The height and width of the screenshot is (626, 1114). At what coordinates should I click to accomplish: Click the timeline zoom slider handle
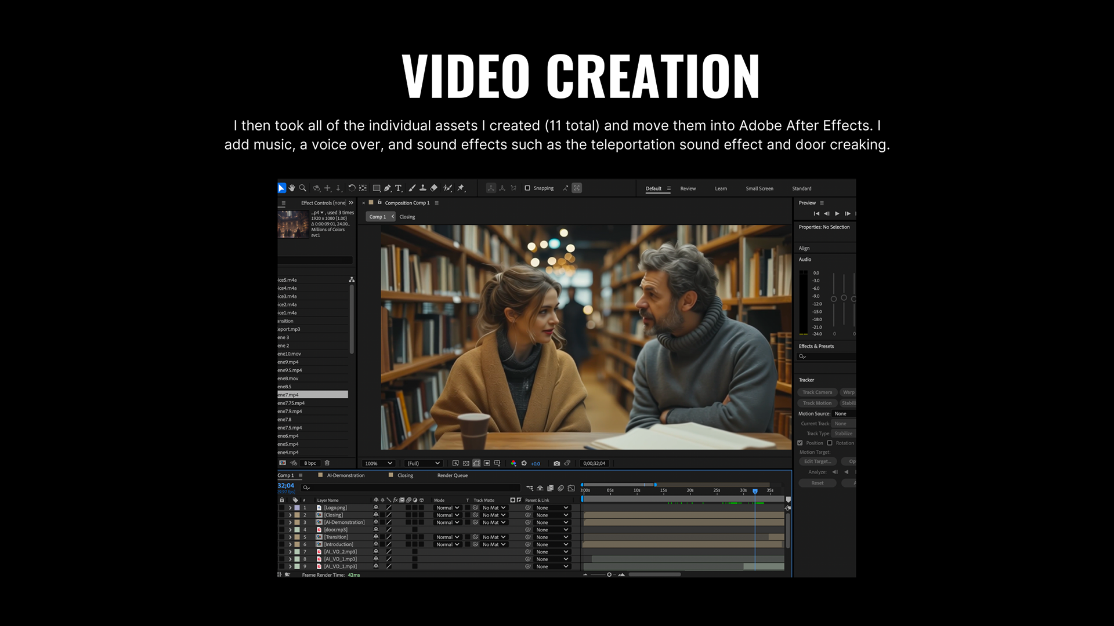click(x=609, y=574)
